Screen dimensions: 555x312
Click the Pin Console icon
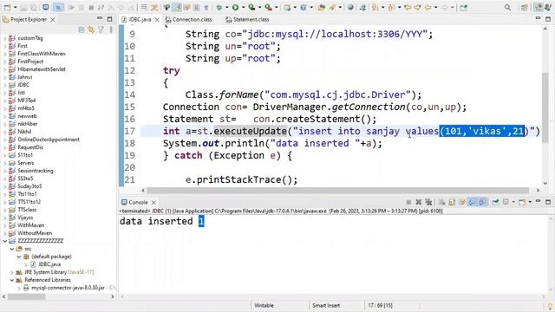[495, 202]
